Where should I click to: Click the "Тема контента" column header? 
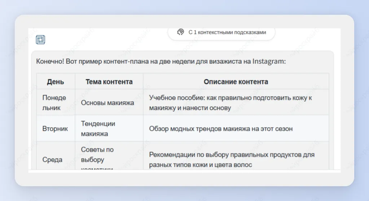point(109,81)
